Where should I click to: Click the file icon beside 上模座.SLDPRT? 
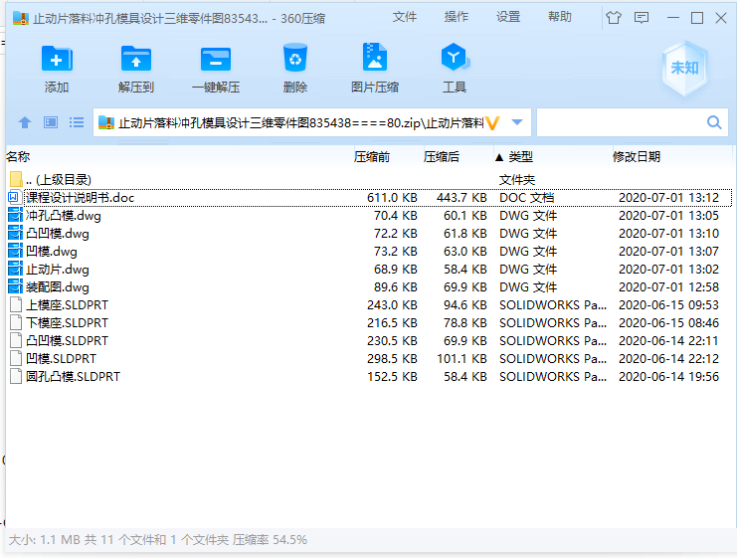click(16, 304)
